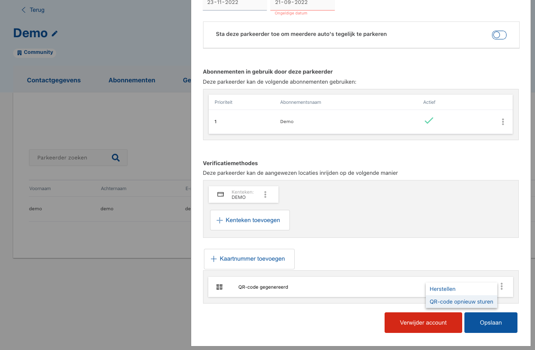Click the license plate card icon
Screen dimensions: 535x350
coord(221,194)
